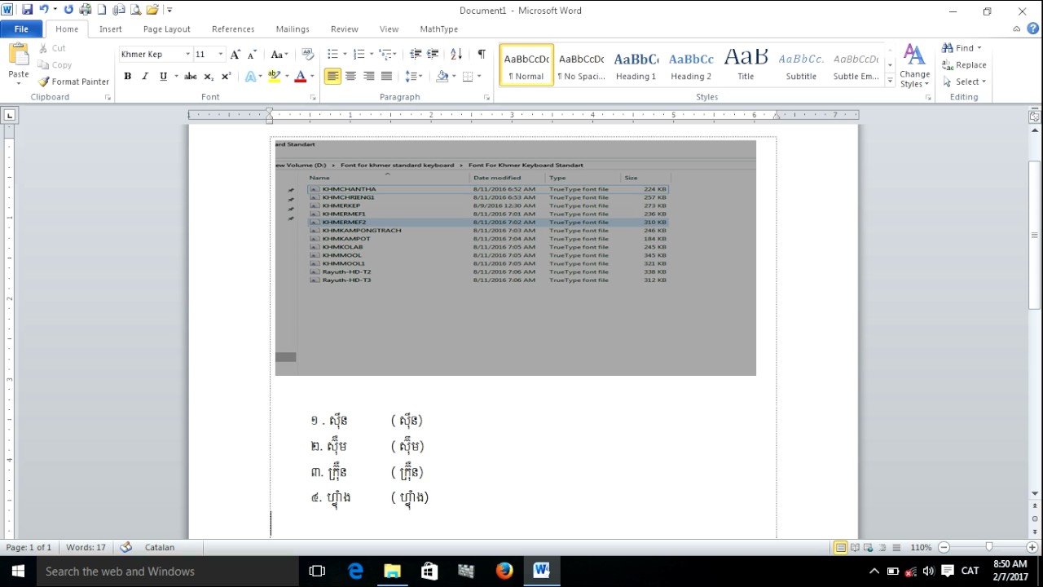Switch to the Mailings tab
The height and width of the screenshot is (587, 1043).
(293, 29)
